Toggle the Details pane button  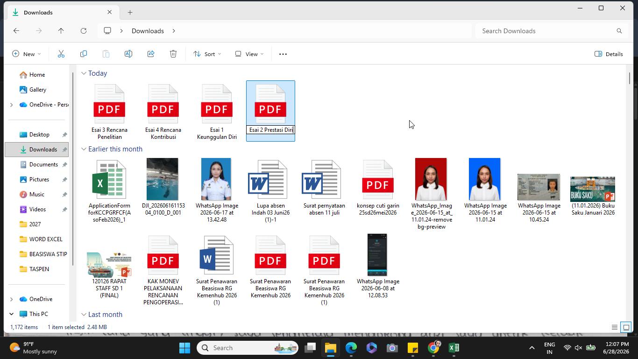point(609,54)
